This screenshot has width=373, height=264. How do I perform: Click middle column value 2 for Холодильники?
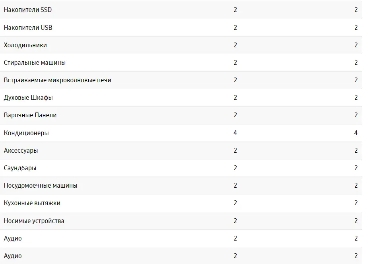click(235, 45)
